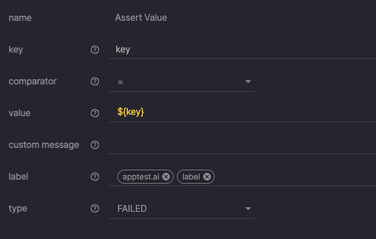Open the comparator help tooltip icon
This screenshot has height=239, width=376.
tap(95, 81)
